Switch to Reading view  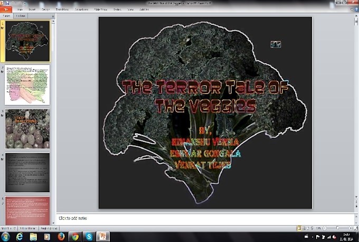click(308, 228)
